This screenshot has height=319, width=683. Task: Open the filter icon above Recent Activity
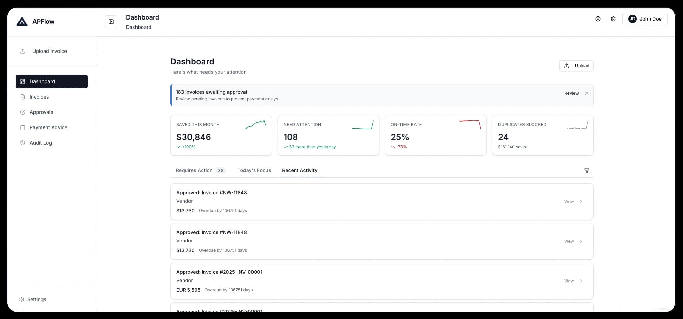pos(587,171)
